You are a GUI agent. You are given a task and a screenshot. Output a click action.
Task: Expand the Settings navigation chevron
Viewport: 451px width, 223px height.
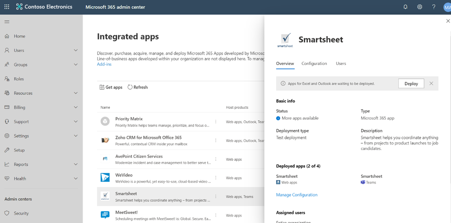[76, 136]
